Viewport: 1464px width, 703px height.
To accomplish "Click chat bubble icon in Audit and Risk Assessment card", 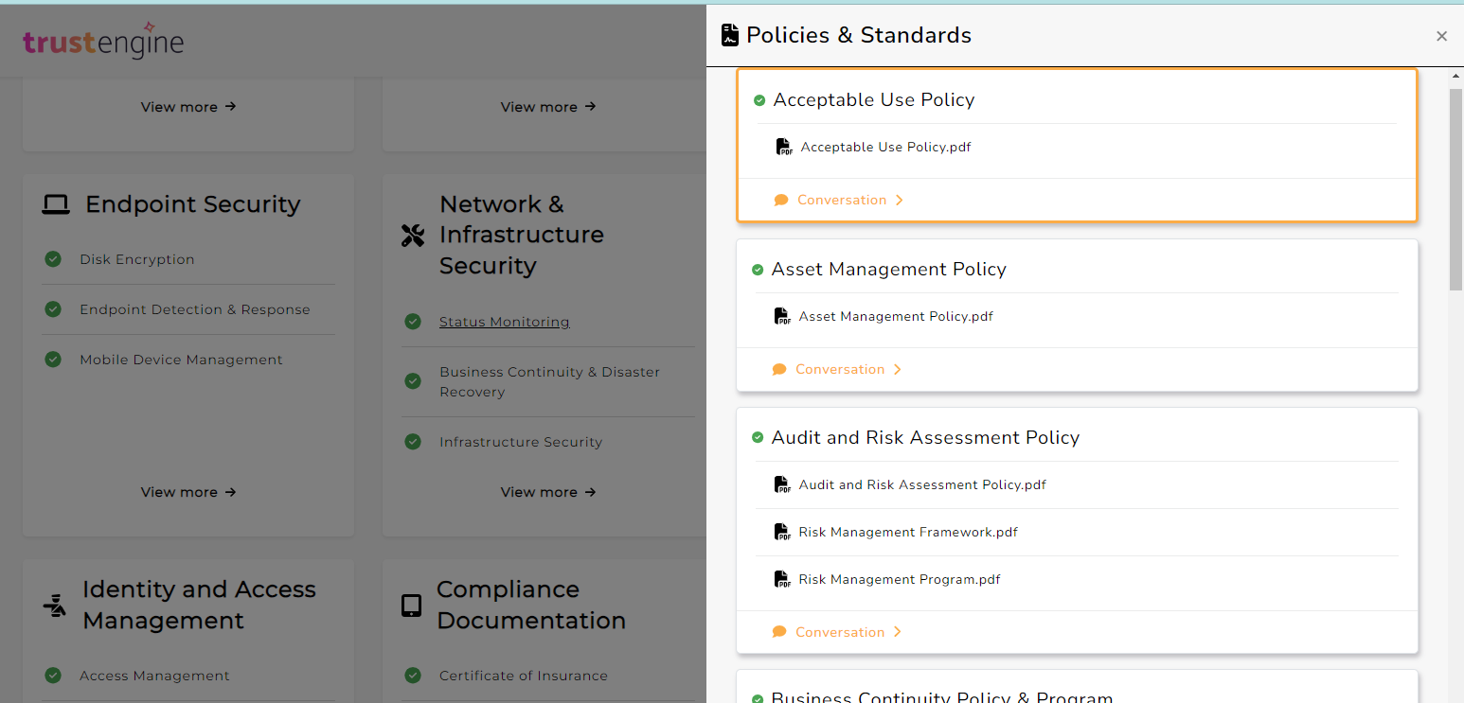I will coord(779,632).
